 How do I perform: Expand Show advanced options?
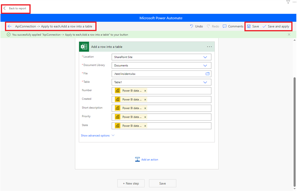pyautogui.click(x=98, y=136)
